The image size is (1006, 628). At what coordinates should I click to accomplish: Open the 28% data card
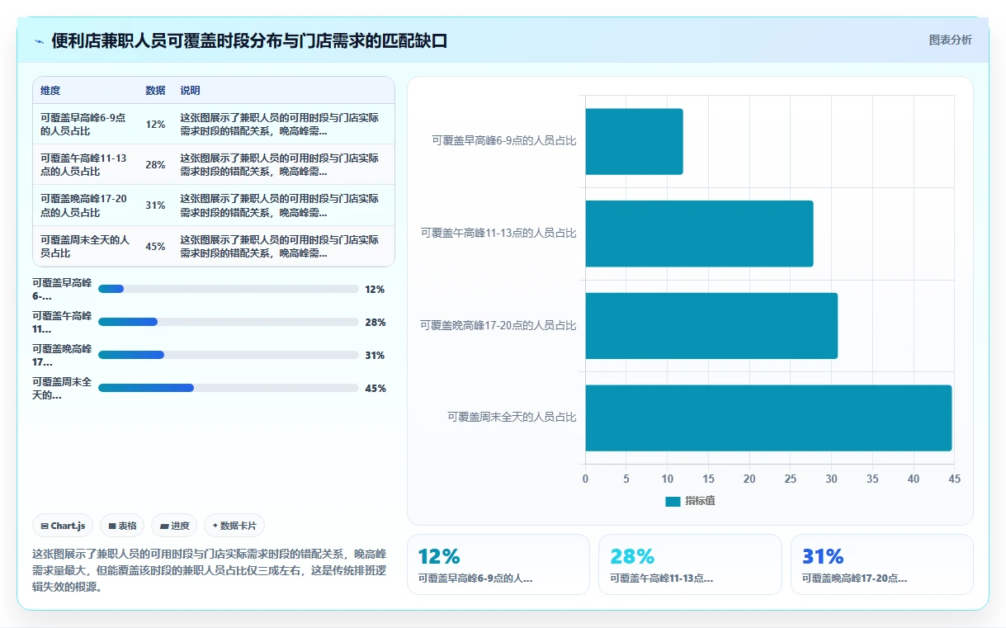[x=690, y=564]
